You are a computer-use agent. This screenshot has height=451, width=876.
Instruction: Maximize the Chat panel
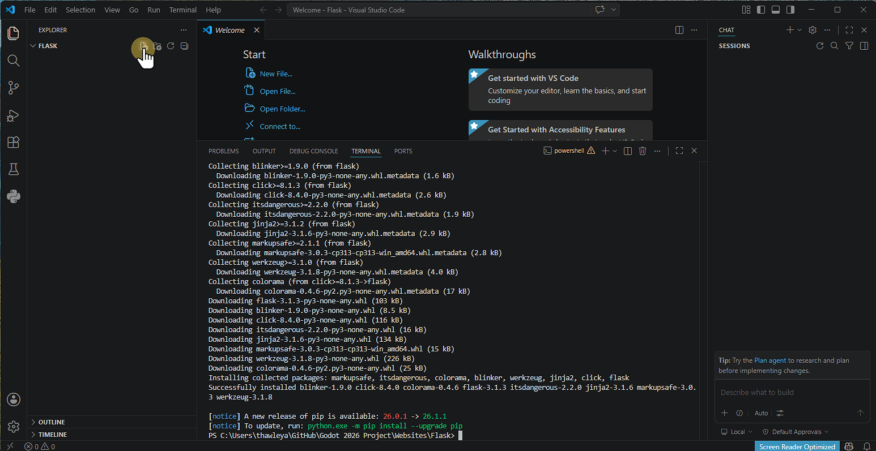[x=849, y=30]
